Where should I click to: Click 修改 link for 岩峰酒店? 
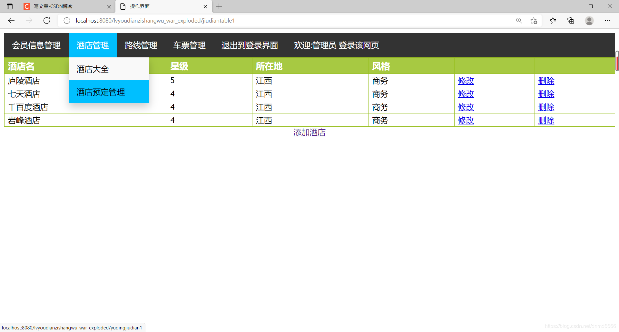tap(466, 120)
